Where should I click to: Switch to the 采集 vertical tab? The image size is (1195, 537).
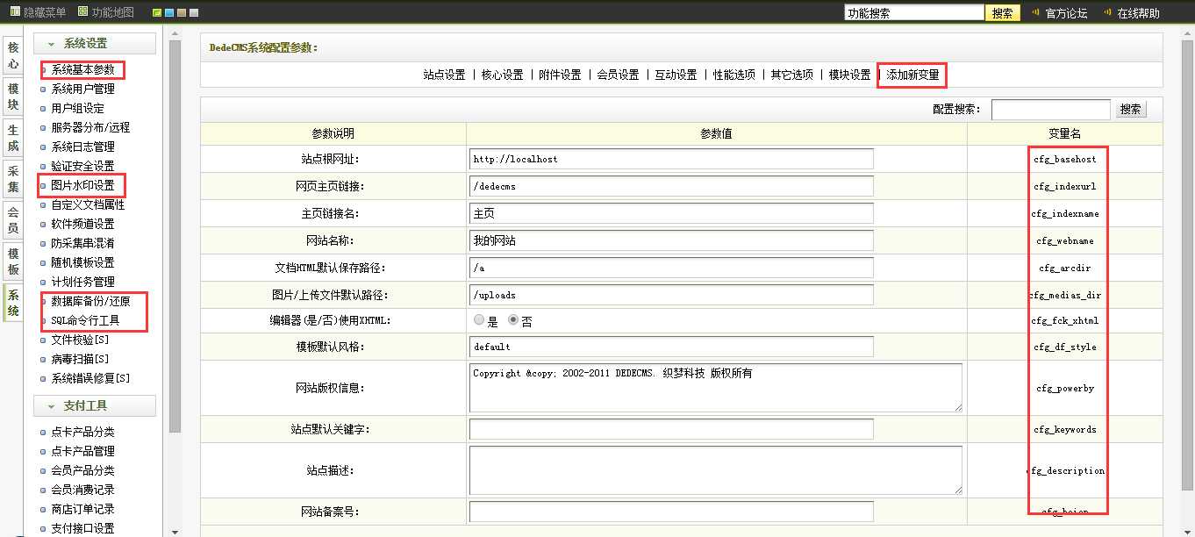pos(13,180)
